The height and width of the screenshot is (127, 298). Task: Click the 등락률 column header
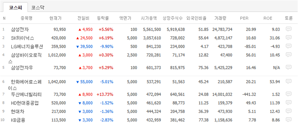103,18
